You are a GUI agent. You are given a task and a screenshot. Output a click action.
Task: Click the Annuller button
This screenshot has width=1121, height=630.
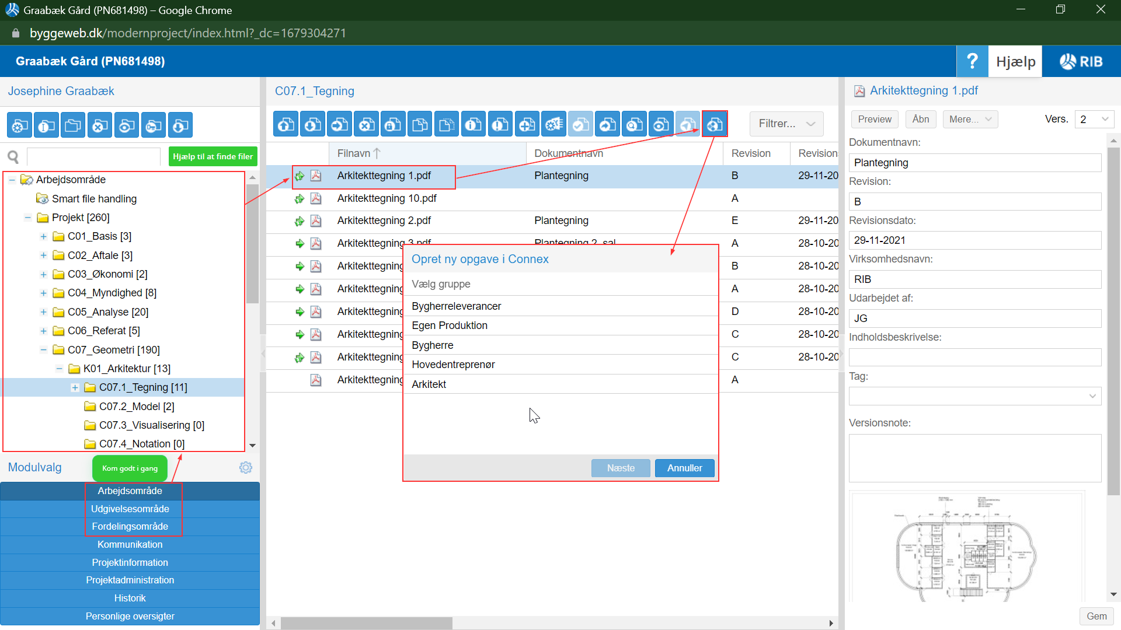pos(684,468)
